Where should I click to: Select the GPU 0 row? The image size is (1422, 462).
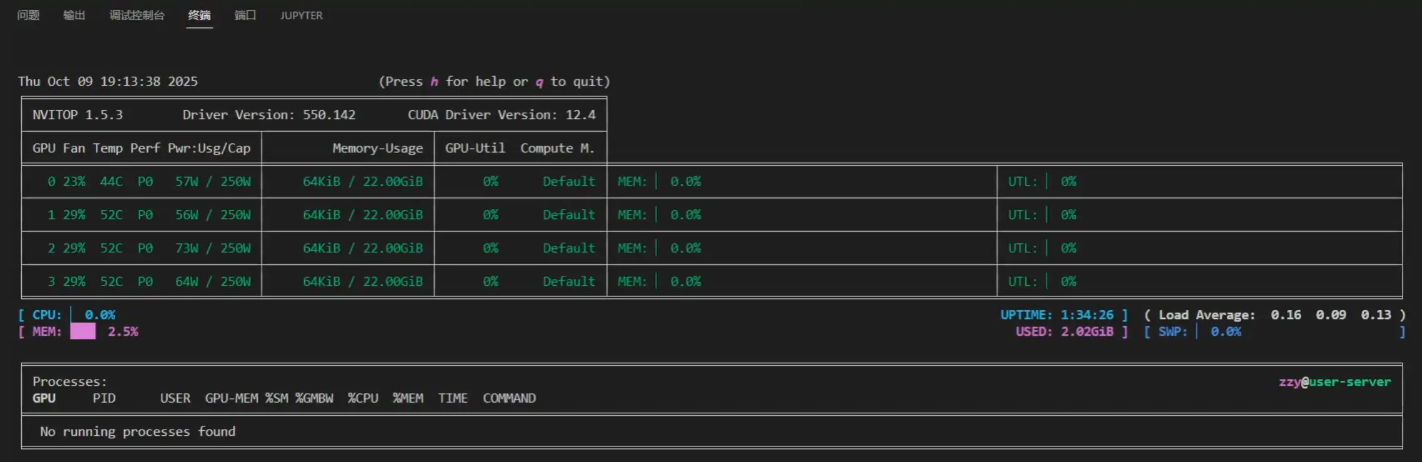pyautogui.click(x=149, y=181)
